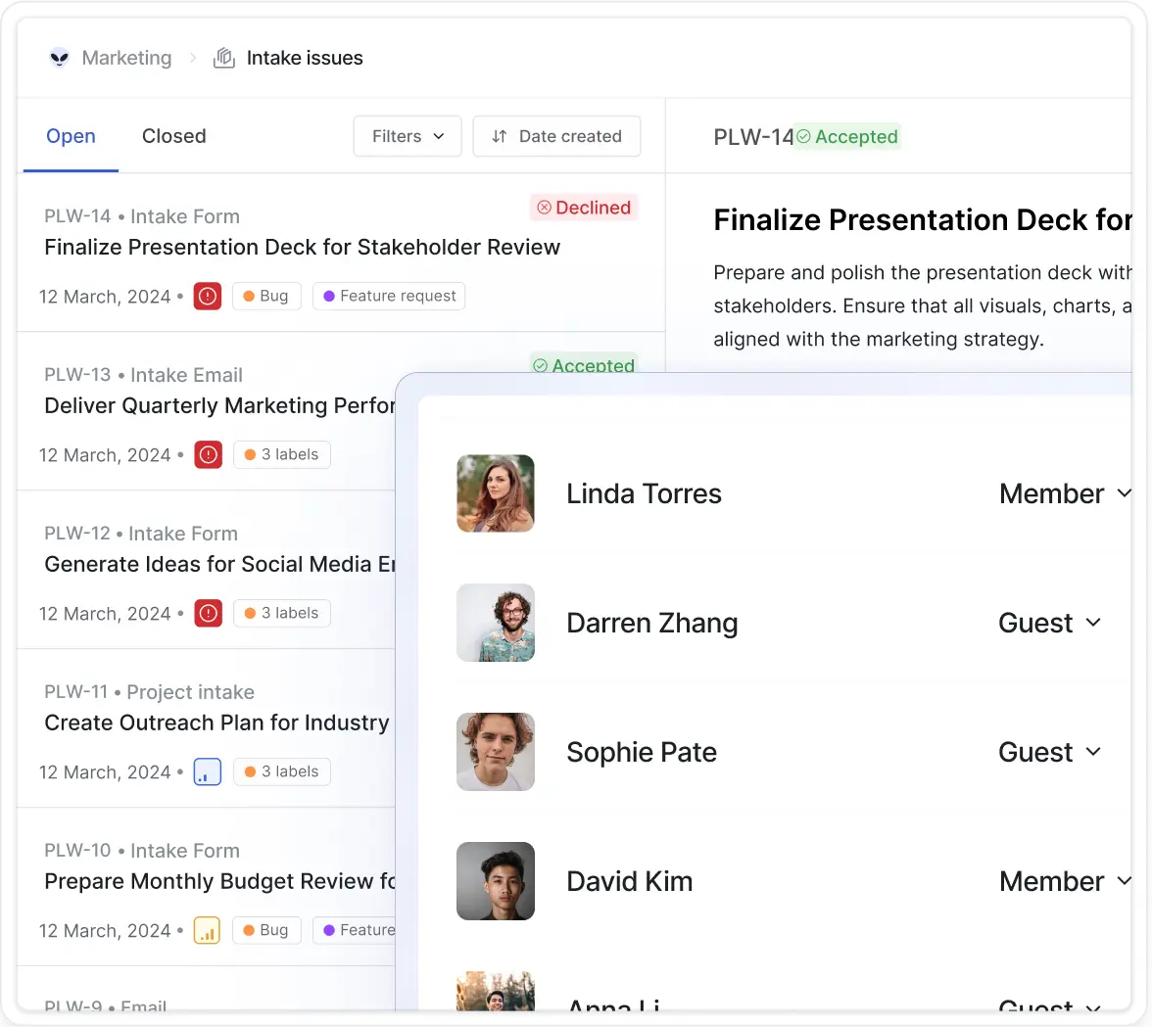
Task: Click the blue low priority icon on PLW-11
Action: point(208,772)
